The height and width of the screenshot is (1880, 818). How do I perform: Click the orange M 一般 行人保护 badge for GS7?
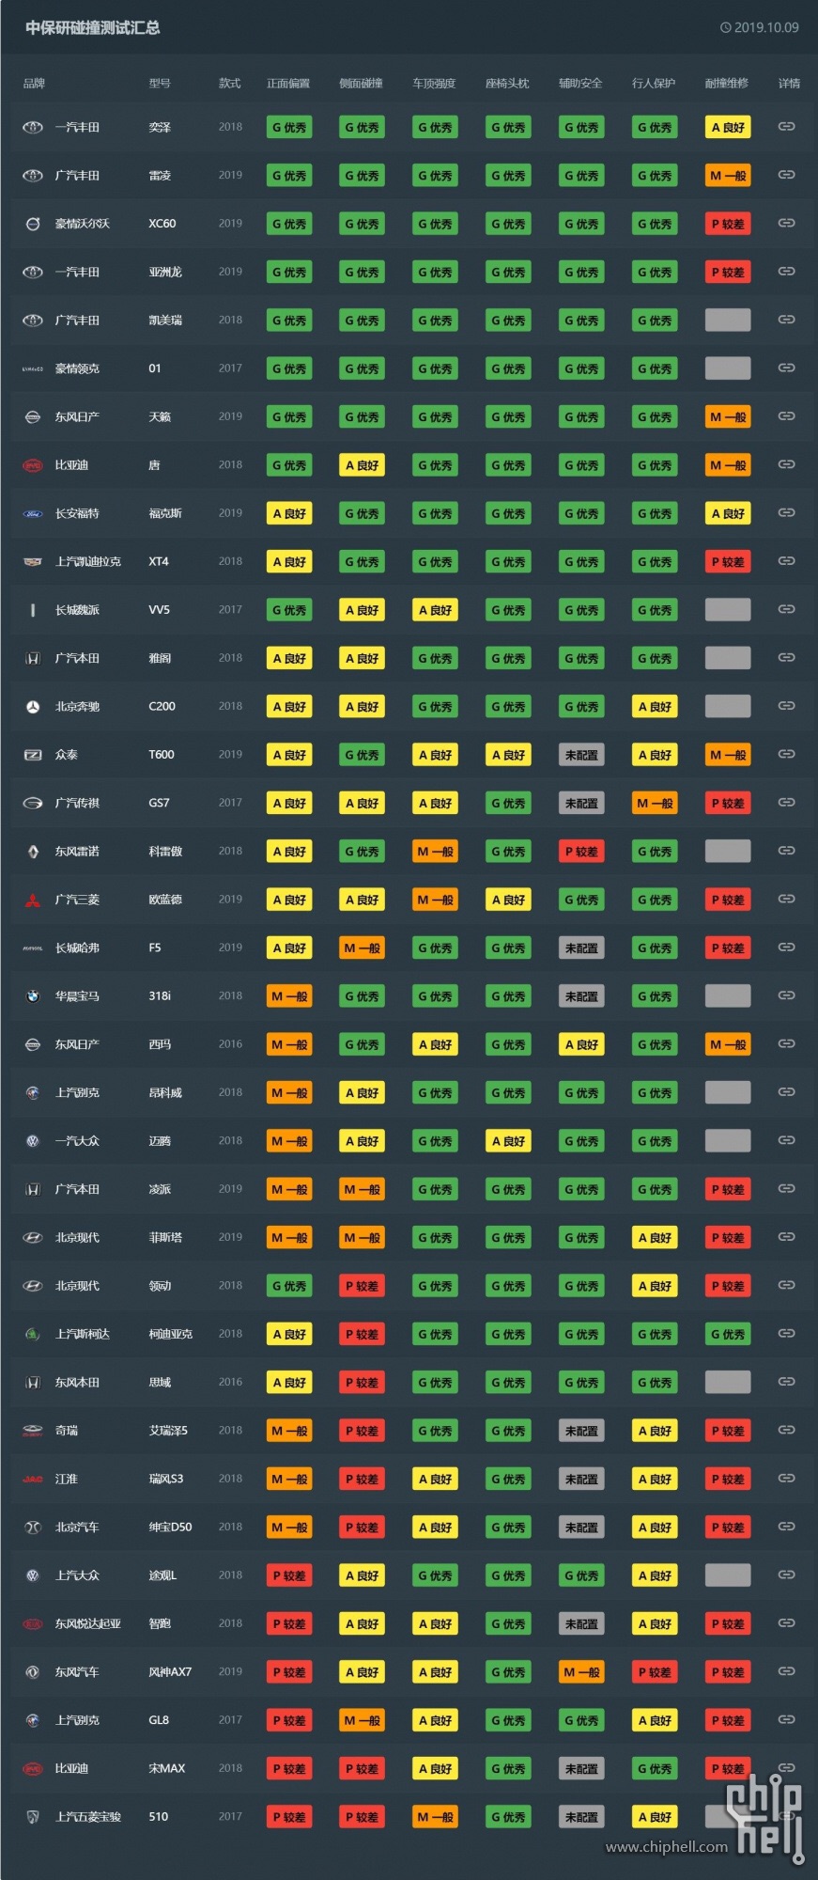[x=655, y=804]
